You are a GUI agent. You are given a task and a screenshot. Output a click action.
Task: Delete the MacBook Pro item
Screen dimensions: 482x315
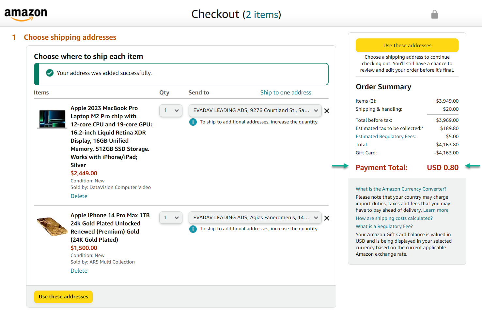point(79,196)
